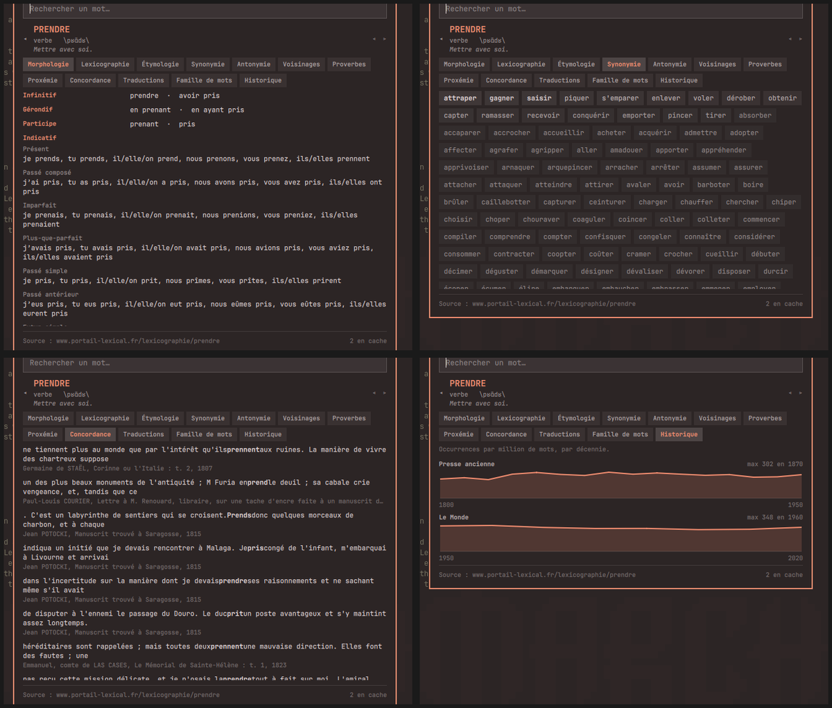Screen dimensions: 832x708
Task: Open Lexicographie tab in the Morphologie panel
Action: tap(105, 64)
